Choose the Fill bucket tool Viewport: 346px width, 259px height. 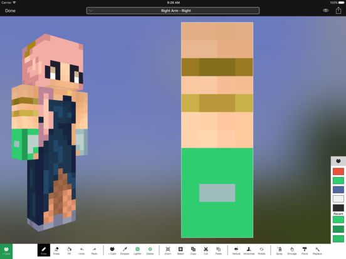click(69, 251)
